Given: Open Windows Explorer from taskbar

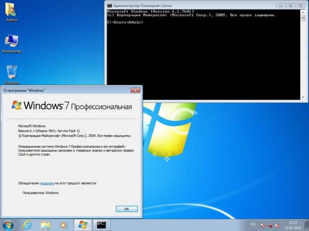Looking at the screenshot, I should pos(46,225).
